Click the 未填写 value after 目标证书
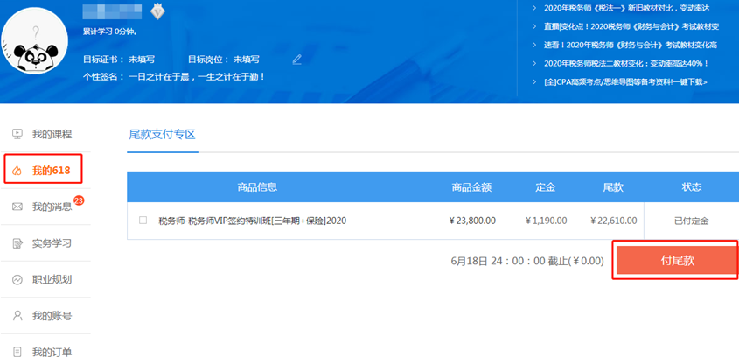The height and width of the screenshot is (358, 739). [142, 60]
